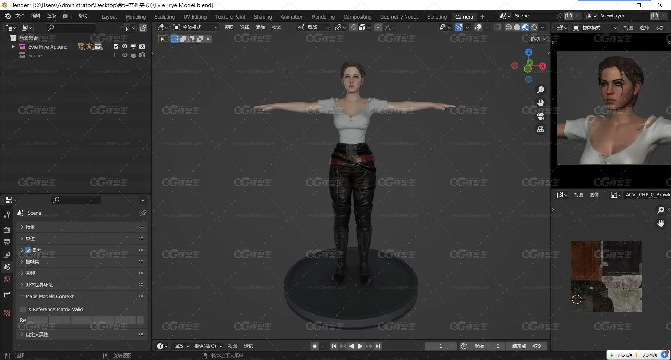Toggle proportional editing icon
The width and height of the screenshot is (671, 360).
point(378,27)
